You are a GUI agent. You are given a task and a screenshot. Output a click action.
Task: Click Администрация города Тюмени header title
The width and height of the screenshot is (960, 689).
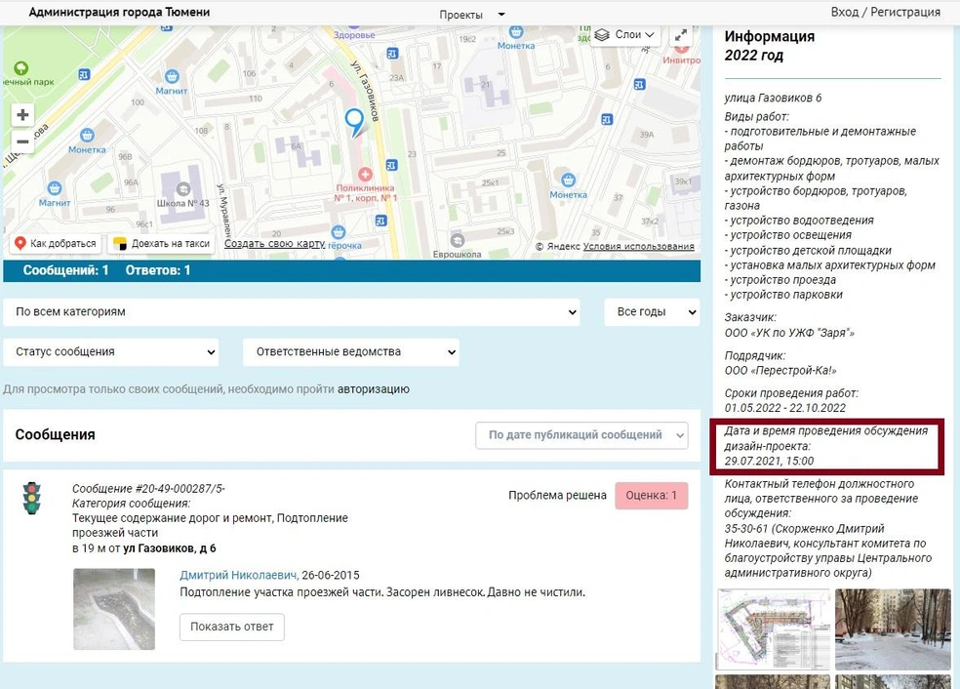[119, 12]
